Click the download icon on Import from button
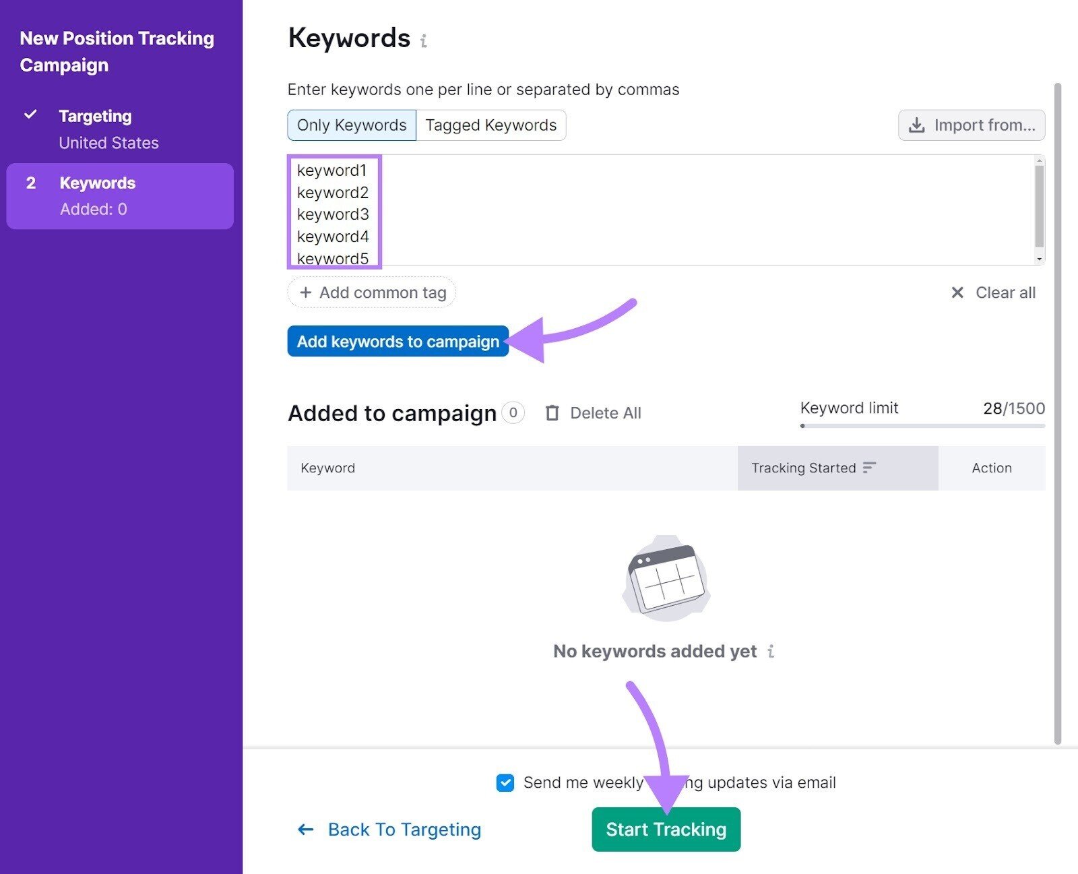This screenshot has height=874, width=1078. [917, 125]
